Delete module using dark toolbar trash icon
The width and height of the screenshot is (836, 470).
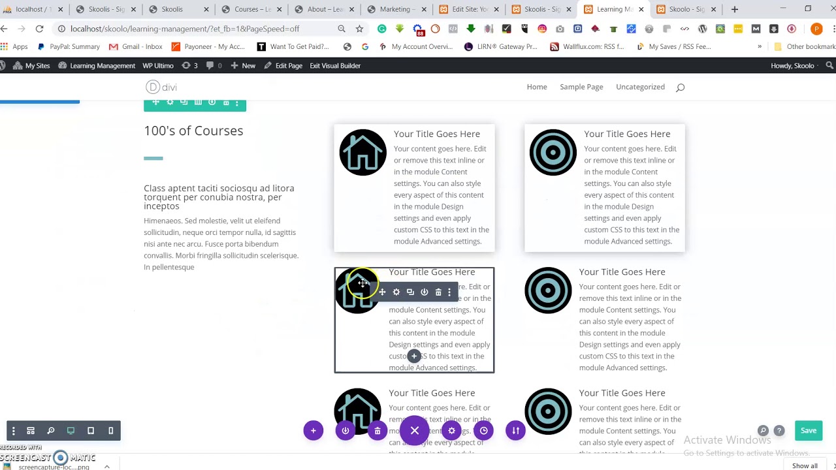click(438, 292)
